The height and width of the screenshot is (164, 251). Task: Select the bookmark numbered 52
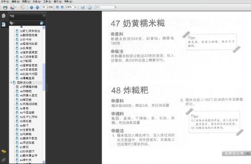(24, 108)
